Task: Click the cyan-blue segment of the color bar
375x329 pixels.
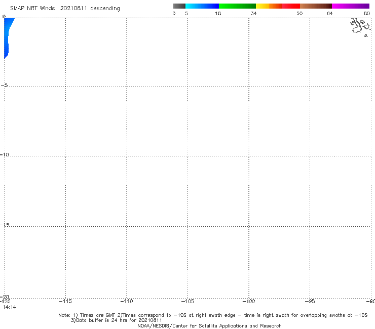Action: tap(202, 6)
